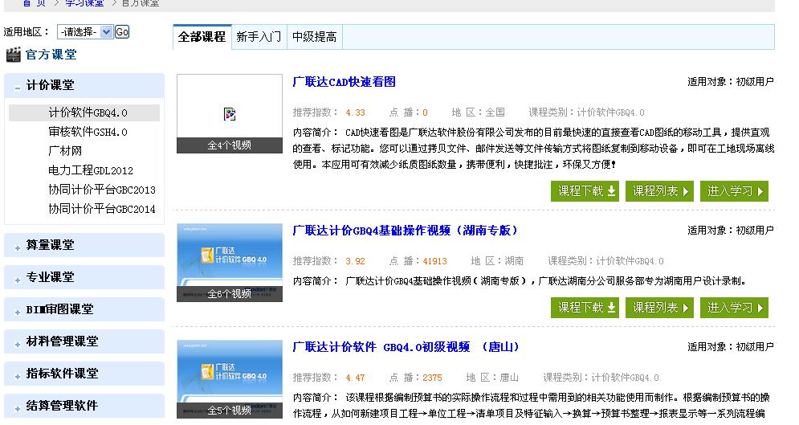This screenshot has width=799, height=425.
Task: Click the 湖南专版 course thumbnail
Action: point(230,263)
